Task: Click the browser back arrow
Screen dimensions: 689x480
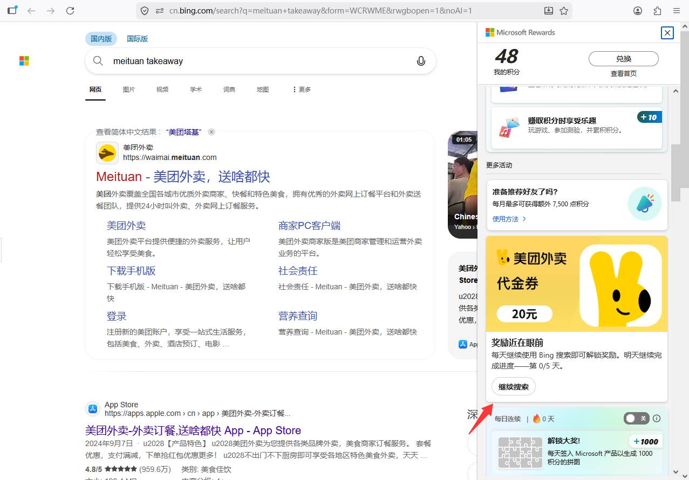Action: 31,11
